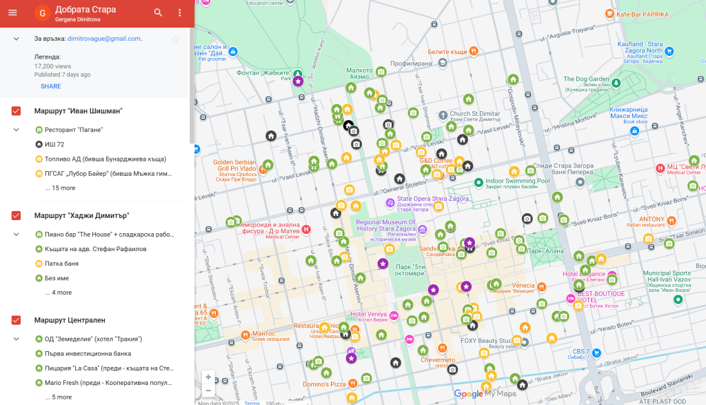Uncheck the Маршрут "Иван Шишман" layer
Screen dimensions: 706x405
(17, 111)
